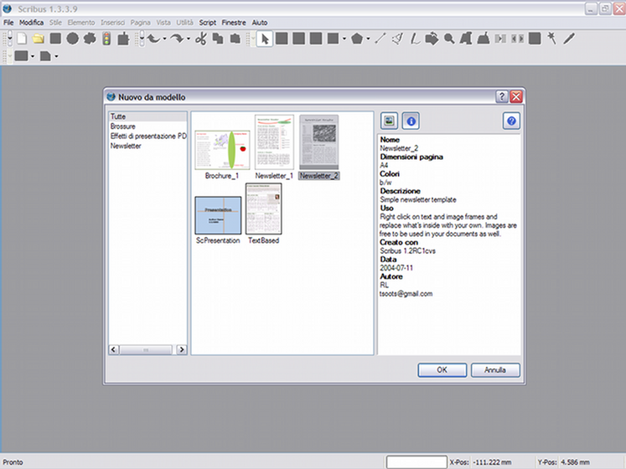Select the Polygon pentagon tool

(356, 39)
